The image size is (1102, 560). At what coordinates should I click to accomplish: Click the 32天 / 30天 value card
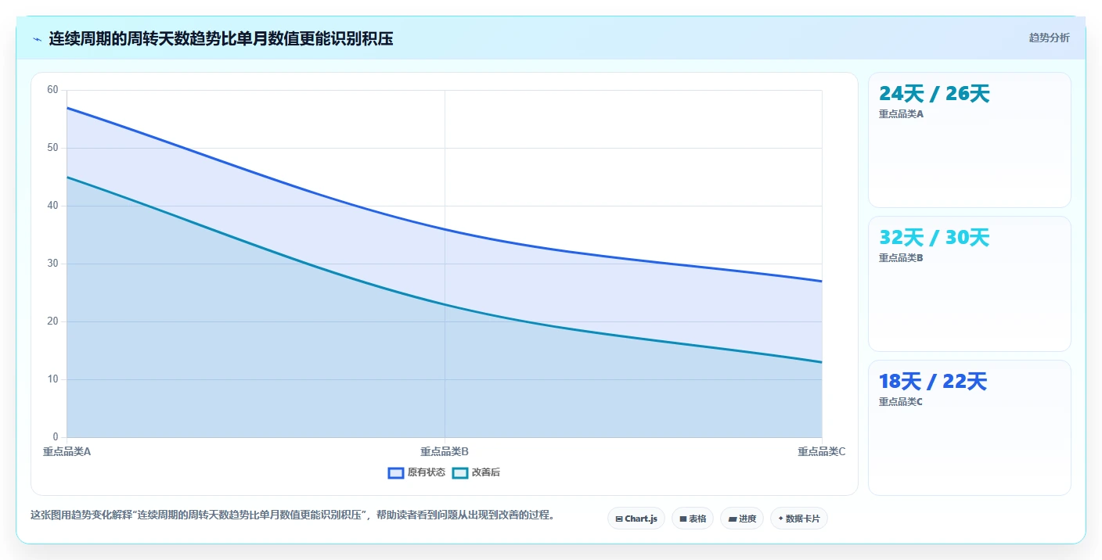[x=970, y=284]
